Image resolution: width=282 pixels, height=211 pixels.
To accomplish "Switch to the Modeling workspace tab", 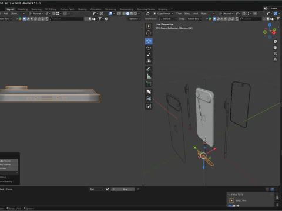I will (22, 9).
